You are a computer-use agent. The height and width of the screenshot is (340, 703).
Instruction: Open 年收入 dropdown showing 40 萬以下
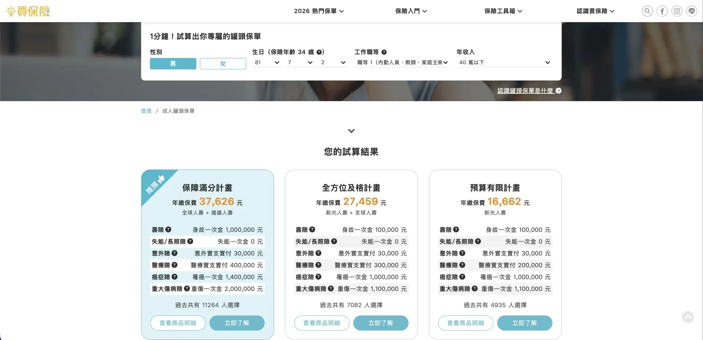pyautogui.click(x=505, y=62)
